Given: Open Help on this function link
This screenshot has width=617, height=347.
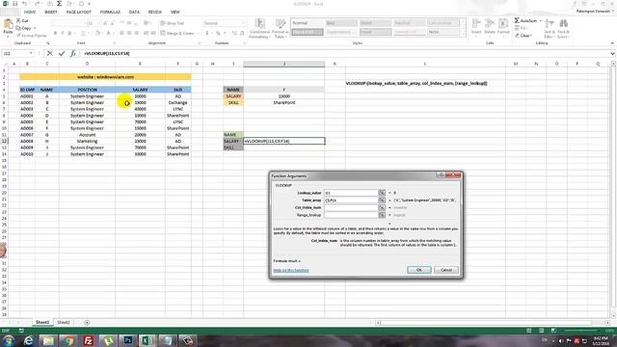Looking at the screenshot, I should pos(291,270).
